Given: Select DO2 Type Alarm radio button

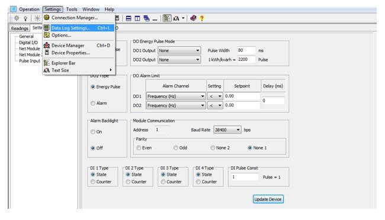Looking at the screenshot, I should (93, 103).
